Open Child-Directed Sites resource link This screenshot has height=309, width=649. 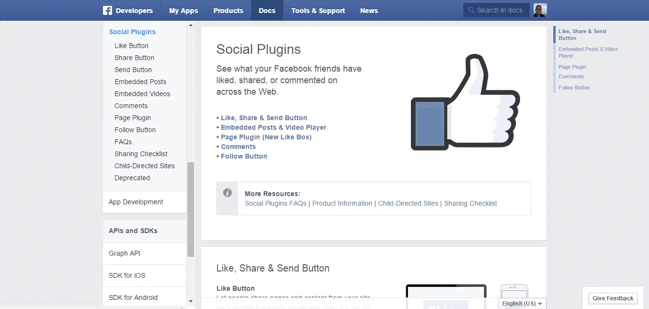tap(408, 203)
